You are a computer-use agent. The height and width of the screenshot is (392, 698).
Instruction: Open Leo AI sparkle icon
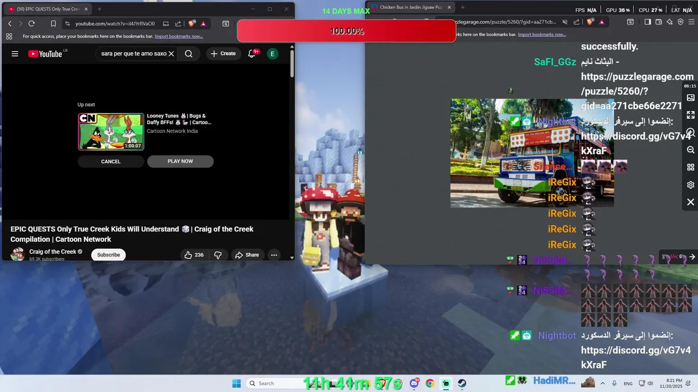coord(670,22)
